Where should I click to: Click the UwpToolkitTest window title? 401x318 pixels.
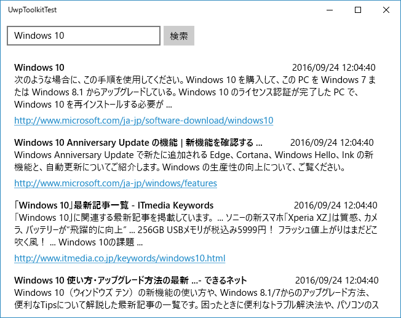(x=32, y=10)
